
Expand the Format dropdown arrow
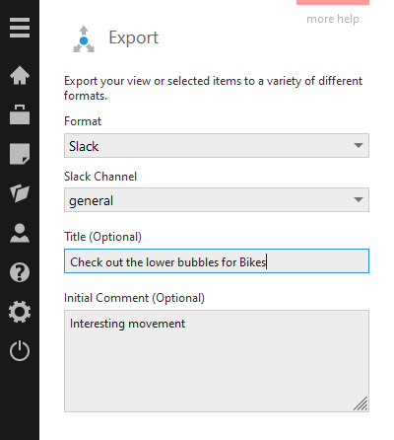coord(359,145)
